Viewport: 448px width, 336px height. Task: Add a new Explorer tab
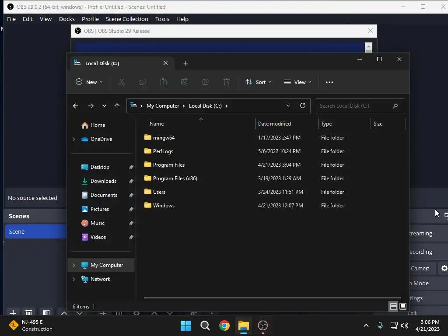pyautogui.click(x=185, y=63)
